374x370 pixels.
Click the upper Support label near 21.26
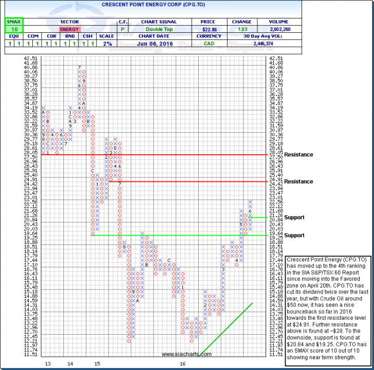coord(294,217)
